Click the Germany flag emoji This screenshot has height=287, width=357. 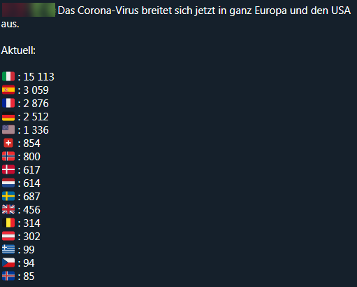point(8,116)
